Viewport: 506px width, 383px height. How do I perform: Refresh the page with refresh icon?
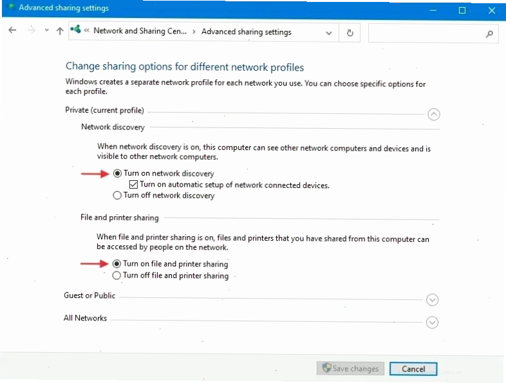(x=350, y=33)
